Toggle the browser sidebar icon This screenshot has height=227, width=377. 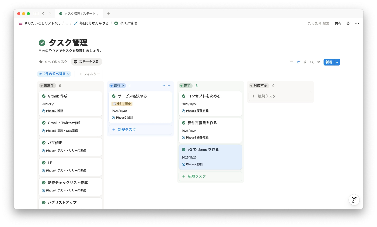point(36,13)
